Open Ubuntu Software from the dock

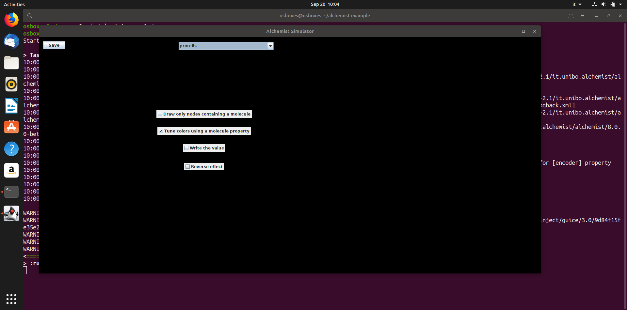(11, 127)
